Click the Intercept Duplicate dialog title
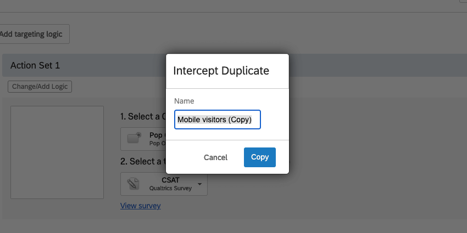 coord(221,71)
